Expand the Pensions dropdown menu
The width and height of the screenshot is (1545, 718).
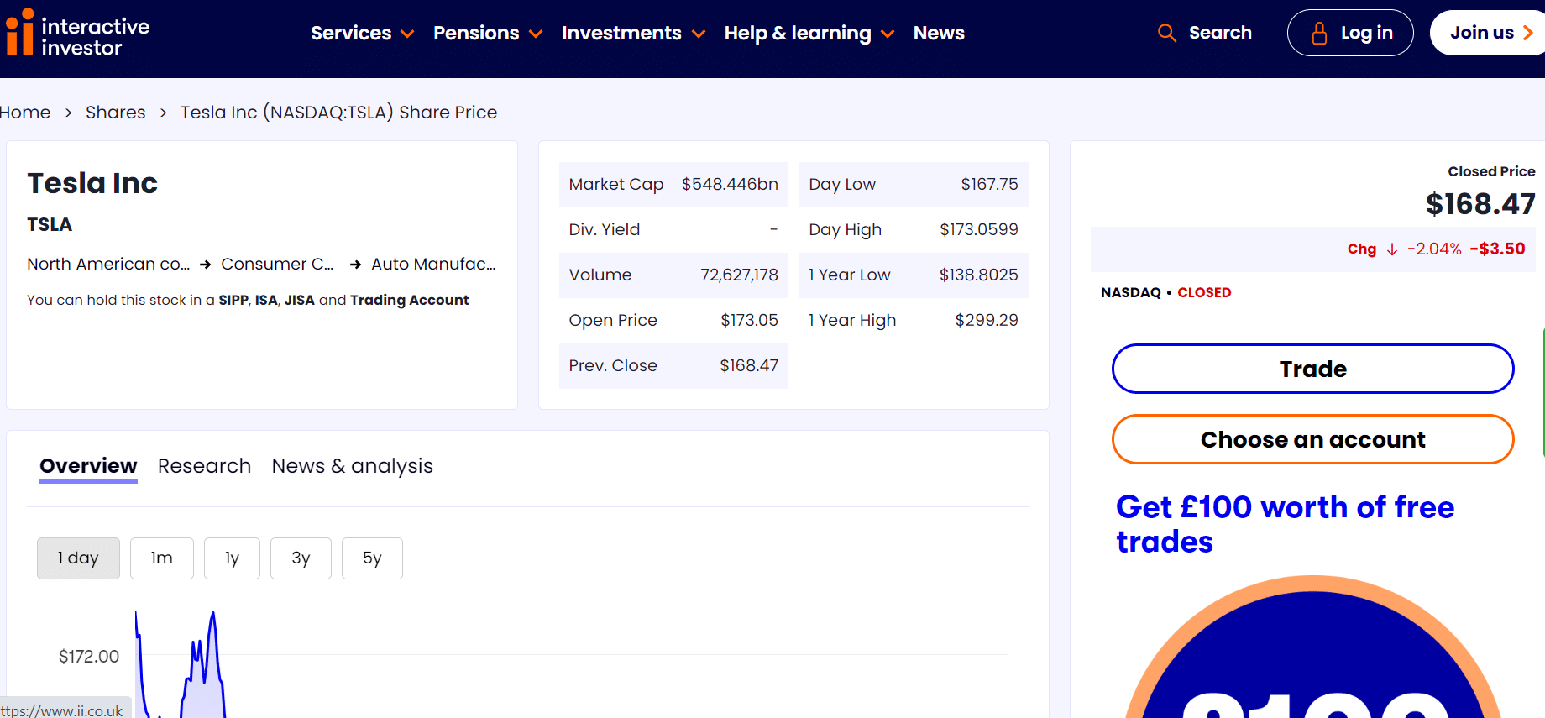tap(487, 33)
